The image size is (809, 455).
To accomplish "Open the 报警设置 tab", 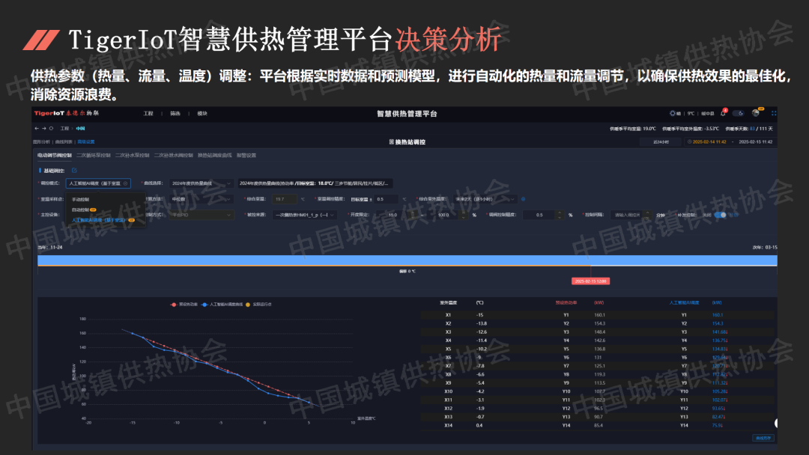I will click(x=246, y=156).
